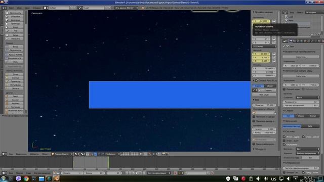324x182 pixels.
Task: Lock the scale X value padlock
Action: pos(274,54)
